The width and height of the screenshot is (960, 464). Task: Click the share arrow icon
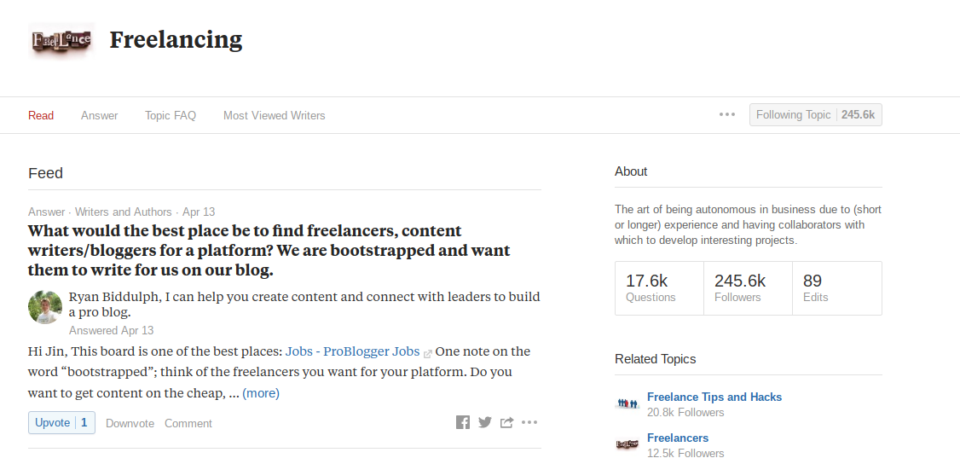click(506, 422)
